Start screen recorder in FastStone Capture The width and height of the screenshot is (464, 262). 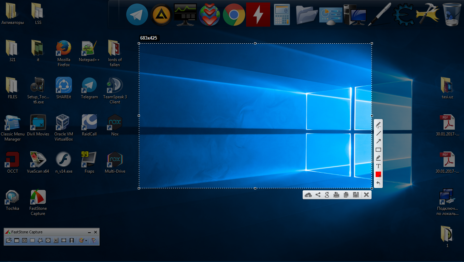72,241
